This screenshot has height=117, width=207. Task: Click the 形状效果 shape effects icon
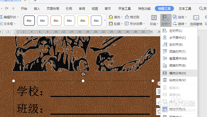click(127, 24)
